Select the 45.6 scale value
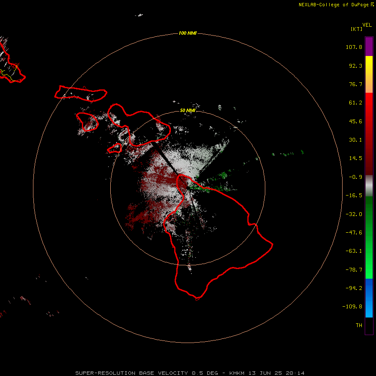This screenshot has height=376, width=376. click(356, 121)
